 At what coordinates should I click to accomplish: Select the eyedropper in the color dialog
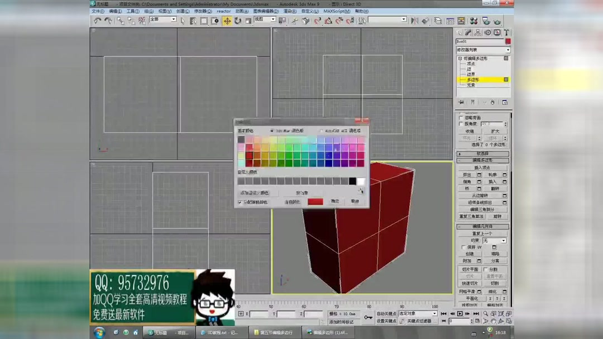click(361, 190)
